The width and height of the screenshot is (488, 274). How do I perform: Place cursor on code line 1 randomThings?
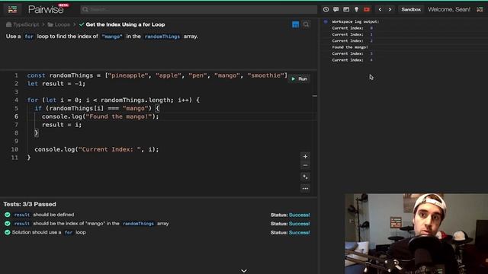[71, 75]
